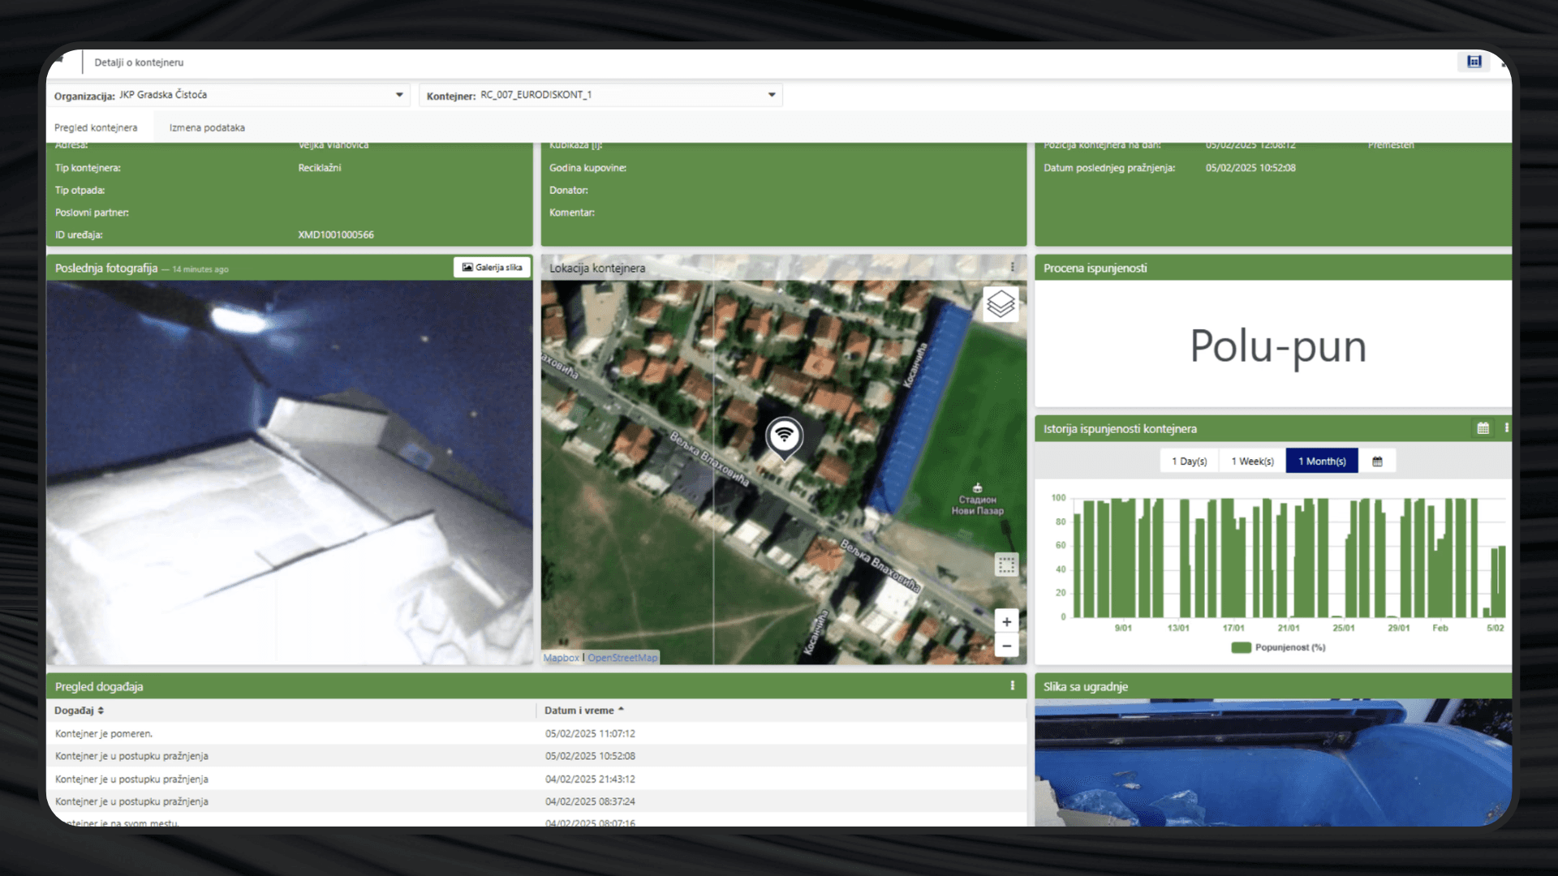1558x876 pixels.
Task: Zoom in on the container map
Action: click(1006, 622)
